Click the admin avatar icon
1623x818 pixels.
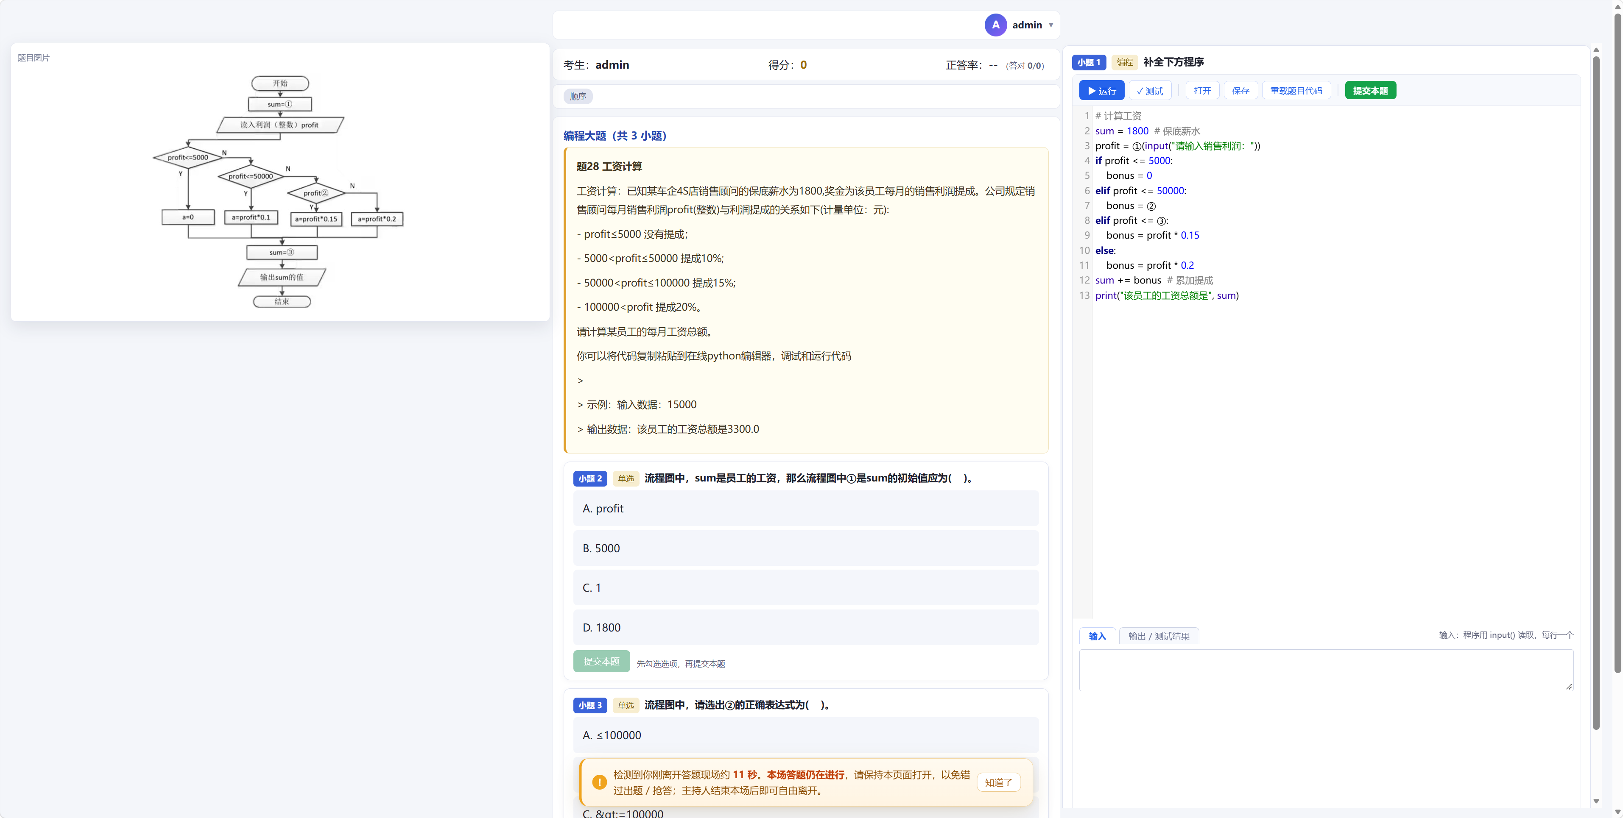(995, 25)
